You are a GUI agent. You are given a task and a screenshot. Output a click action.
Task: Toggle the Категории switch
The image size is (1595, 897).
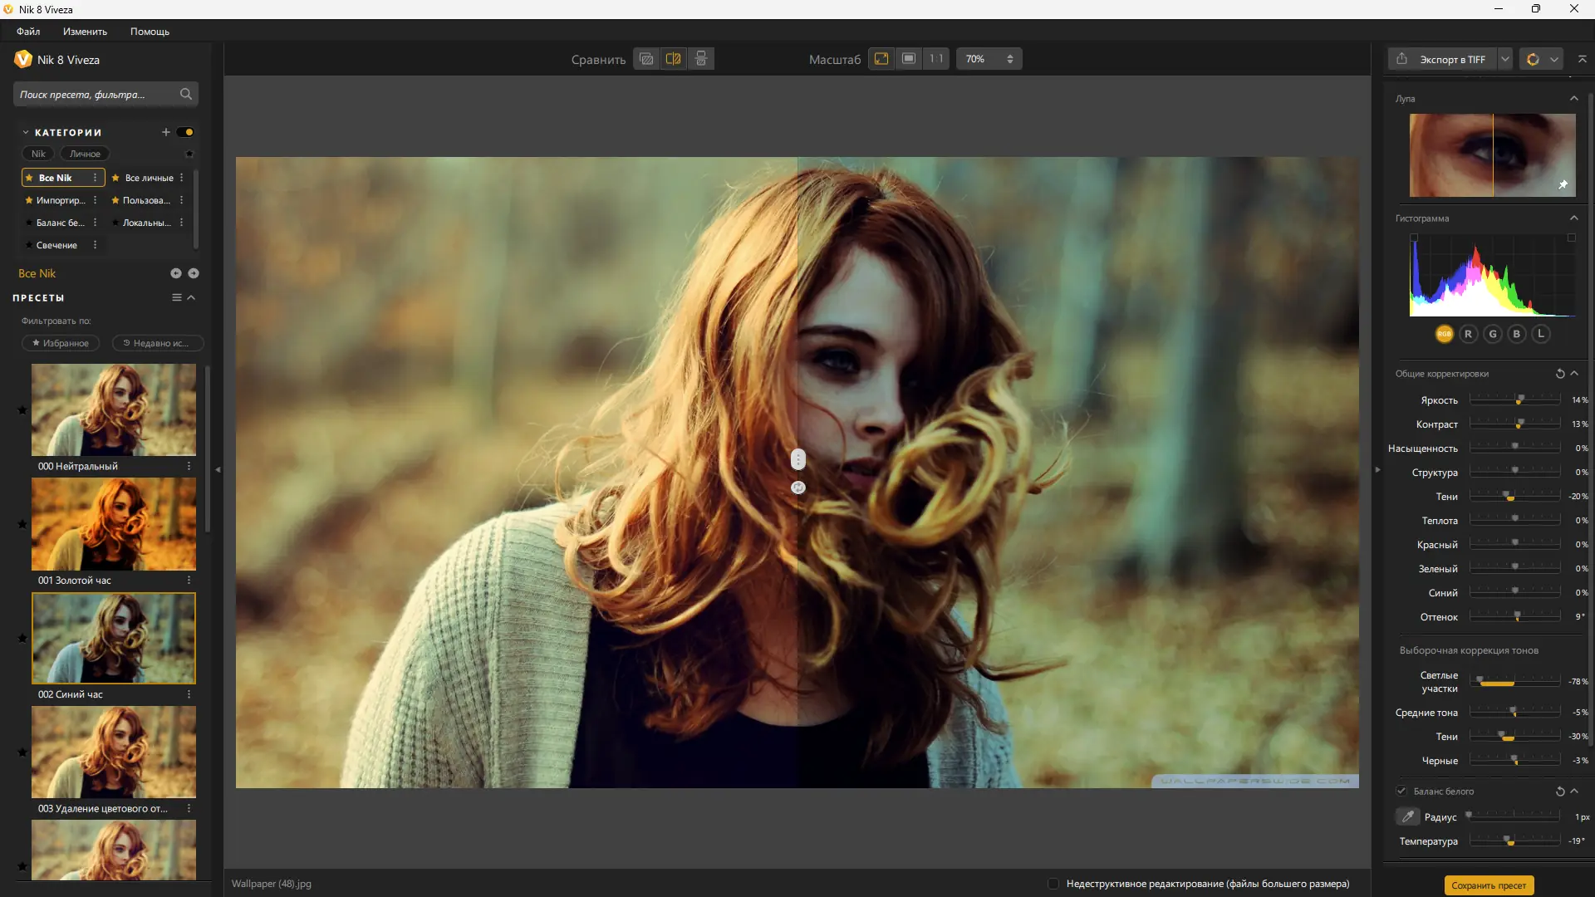185,132
